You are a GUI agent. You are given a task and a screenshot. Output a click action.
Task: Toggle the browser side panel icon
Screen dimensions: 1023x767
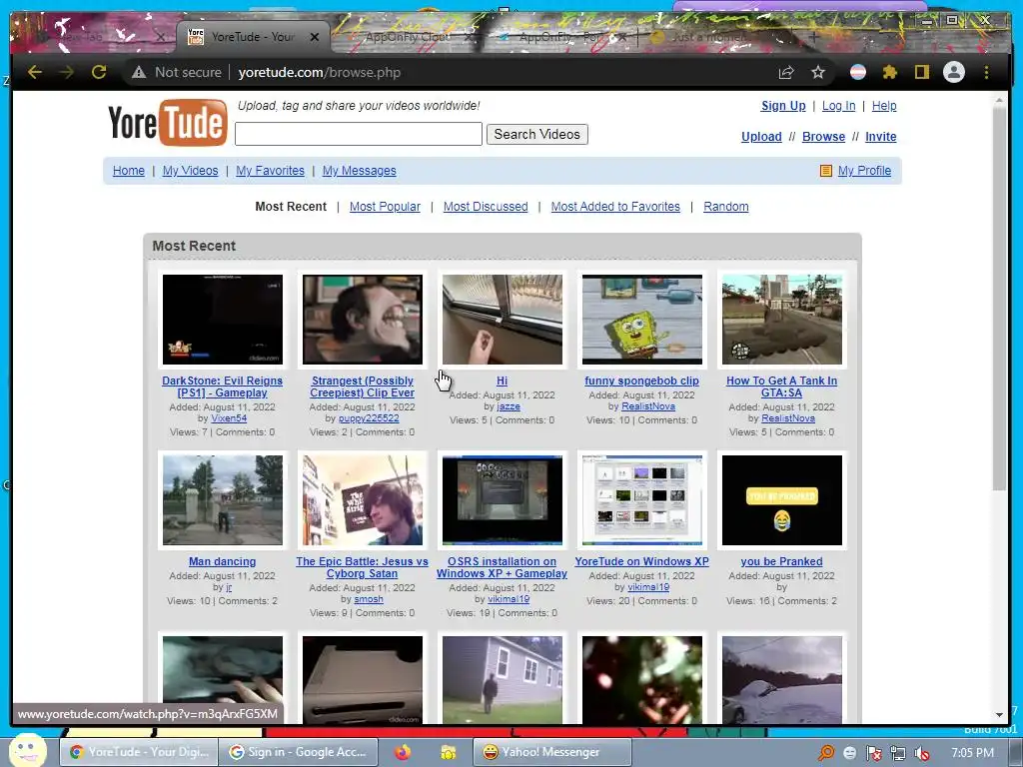[921, 72]
